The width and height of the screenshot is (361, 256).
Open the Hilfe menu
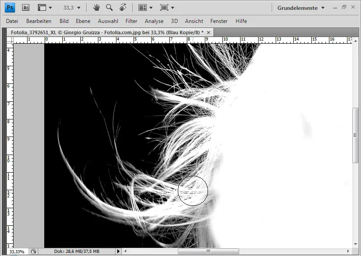coord(241,21)
